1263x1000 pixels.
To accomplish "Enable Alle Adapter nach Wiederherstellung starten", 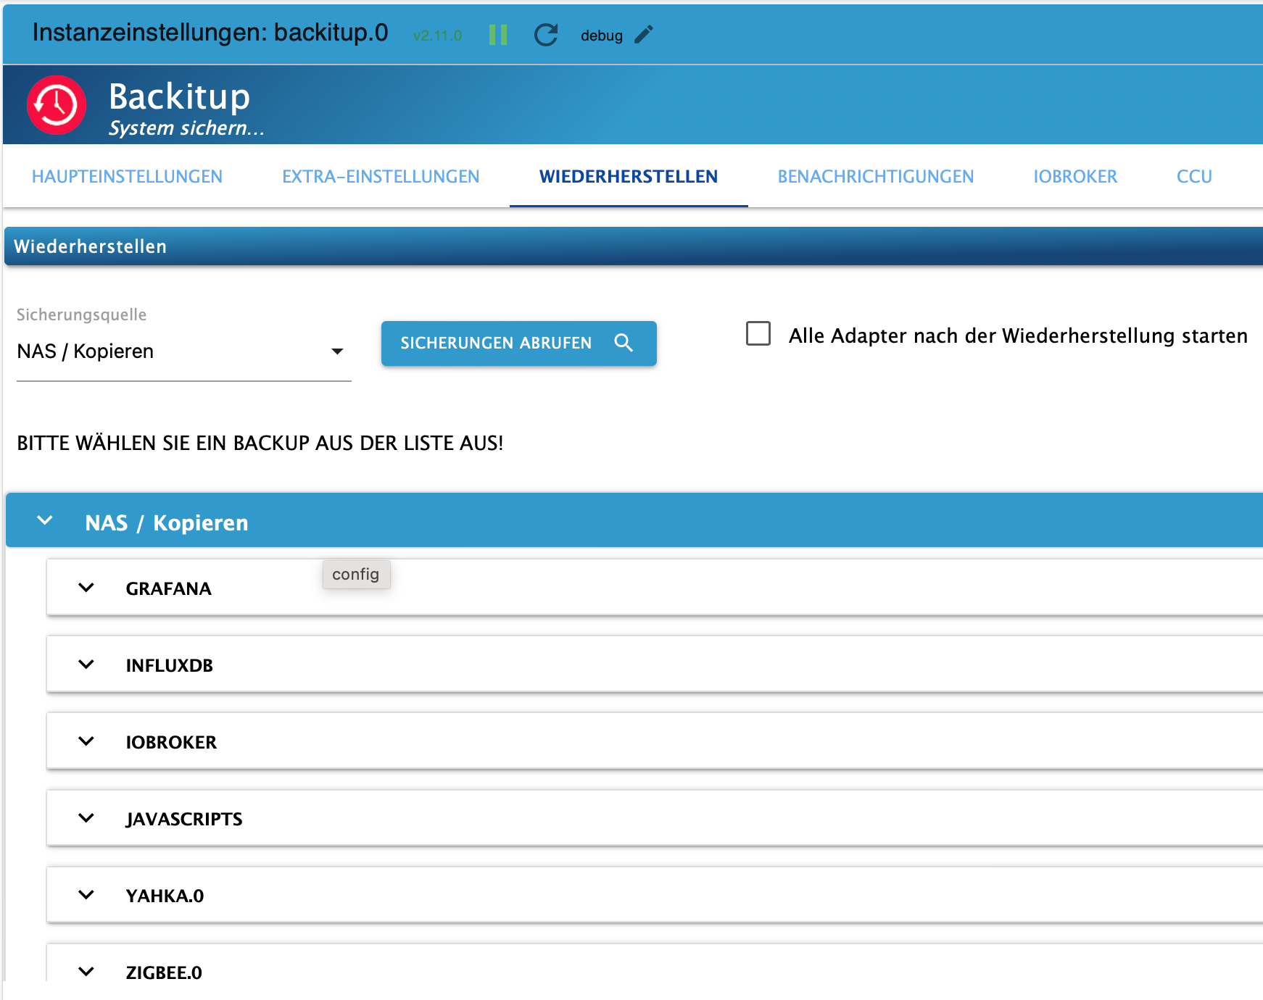I will (758, 334).
